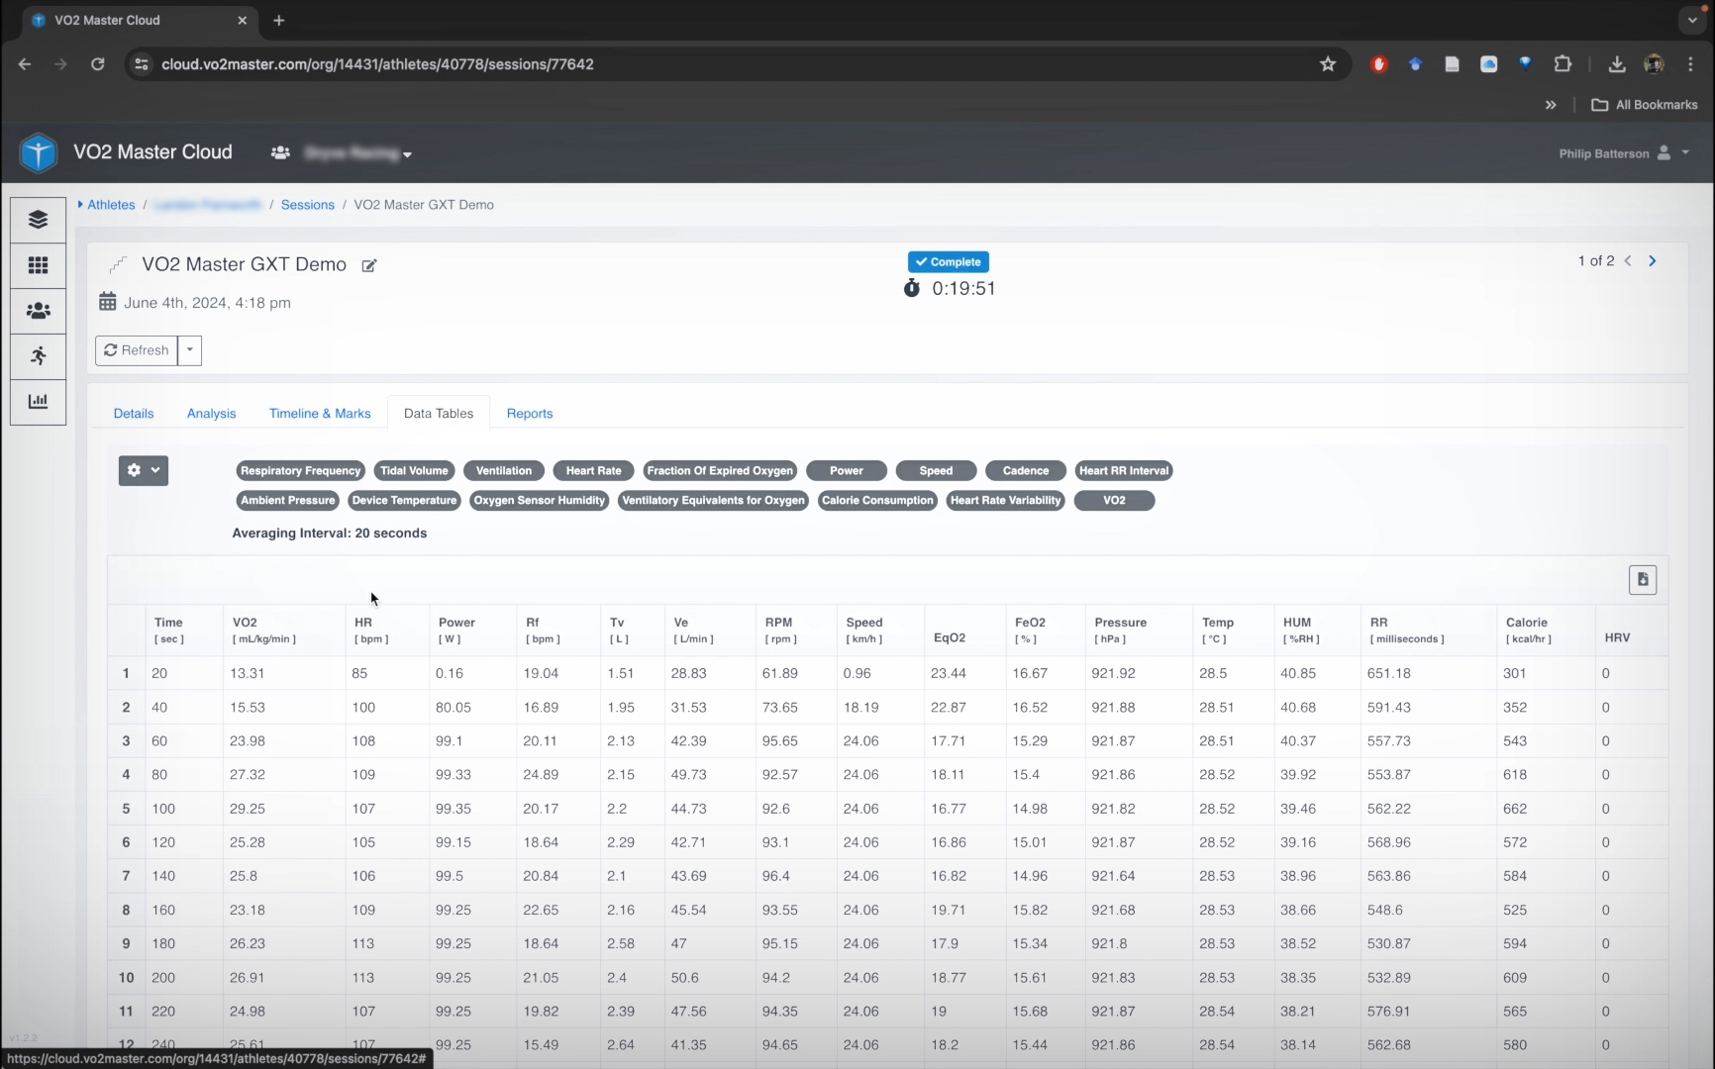
Task: Toggle the Heart Rate Variability pill
Action: point(1005,501)
